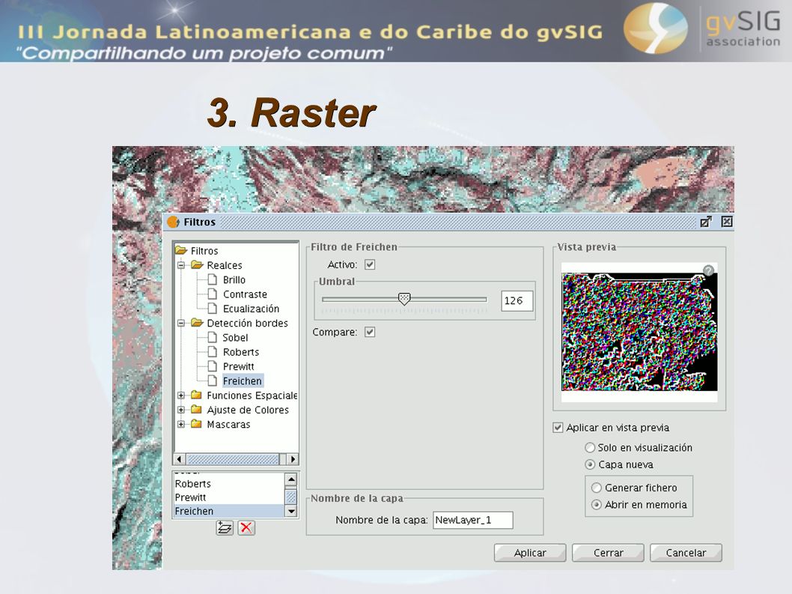Click the Roberts document icon in tree
Image resolution: width=792 pixels, height=594 pixels.
click(x=213, y=352)
